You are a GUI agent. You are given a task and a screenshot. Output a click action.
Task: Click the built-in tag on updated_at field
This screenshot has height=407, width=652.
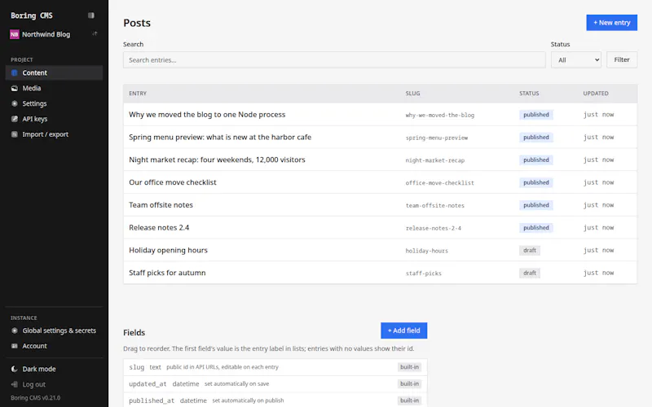point(409,383)
